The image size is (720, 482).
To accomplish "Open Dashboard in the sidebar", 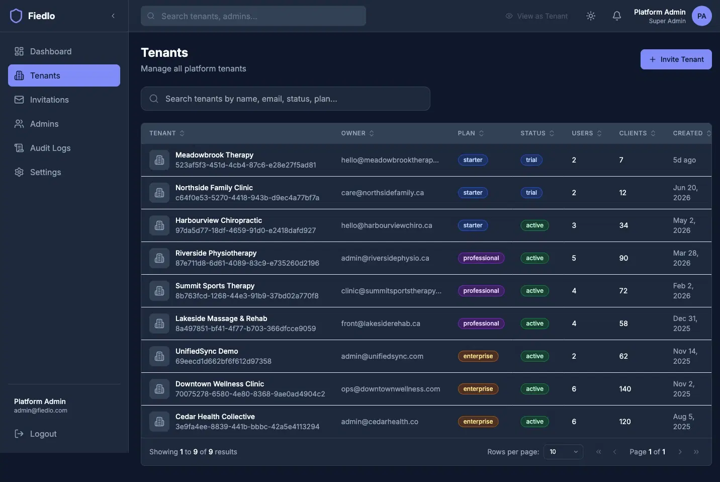I will (x=64, y=51).
